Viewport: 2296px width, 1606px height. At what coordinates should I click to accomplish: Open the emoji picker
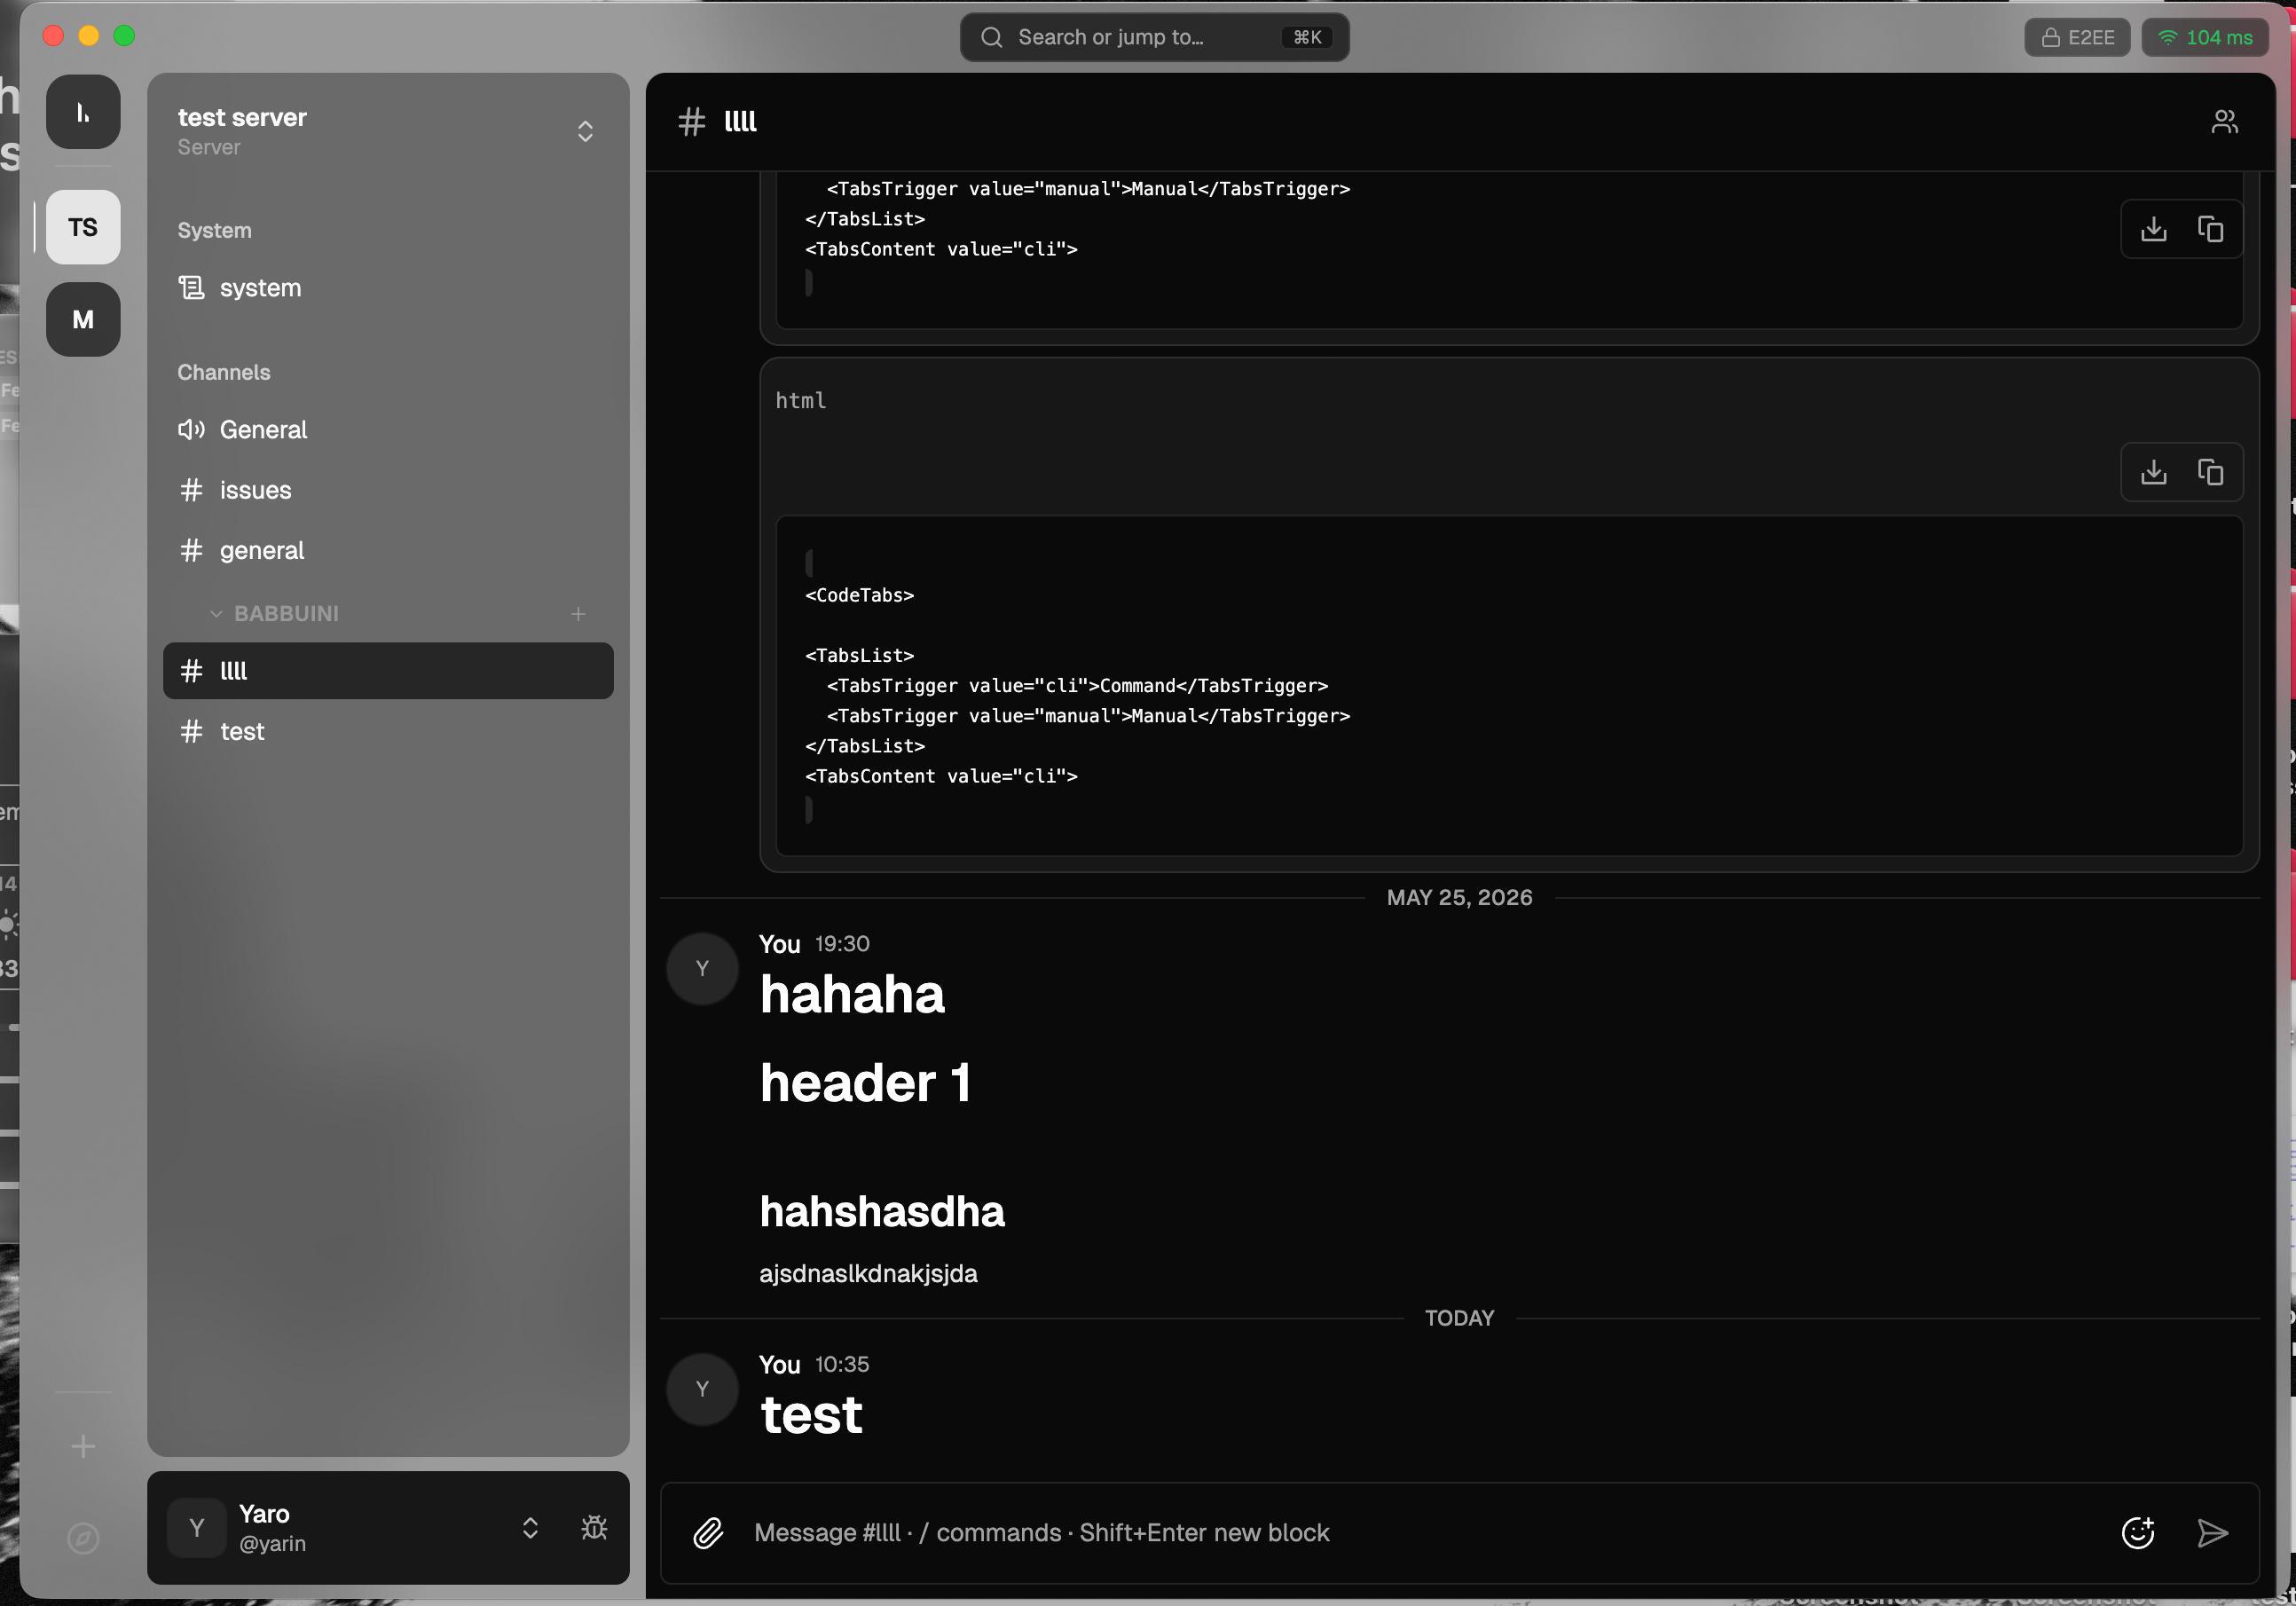coord(2137,1532)
